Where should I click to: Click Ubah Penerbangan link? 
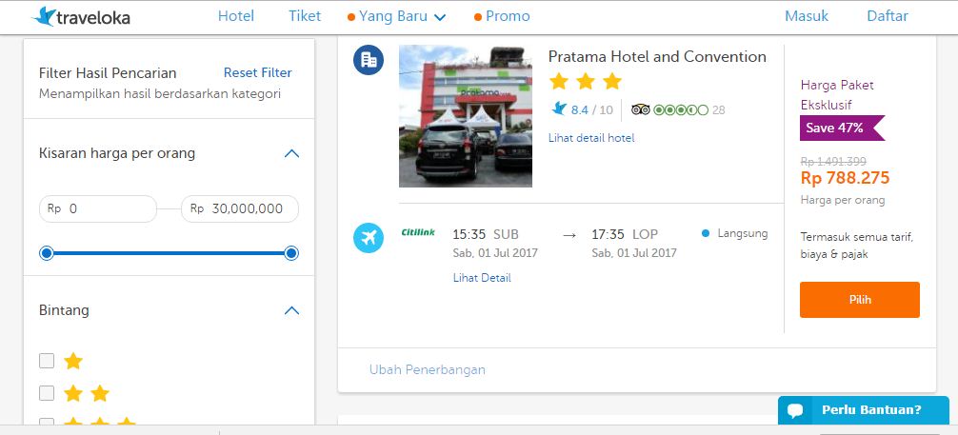click(x=427, y=369)
